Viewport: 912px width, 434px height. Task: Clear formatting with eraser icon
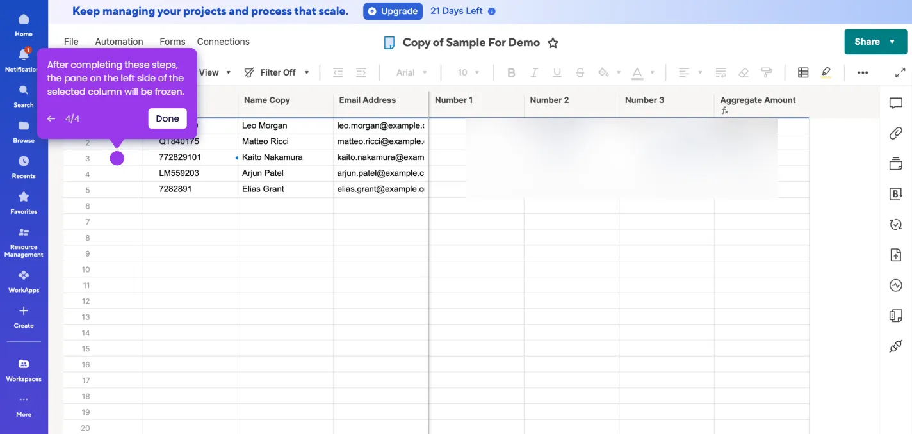pyautogui.click(x=744, y=72)
